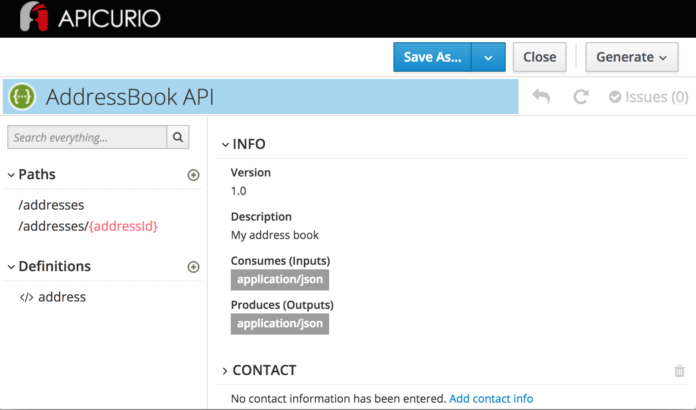Select the /addresses/{addressId} path
This screenshot has height=410, width=696.
(x=88, y=226)
